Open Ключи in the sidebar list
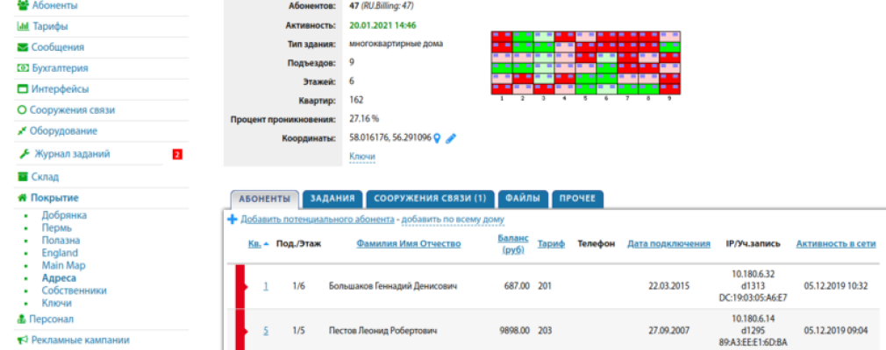 click(x=56, y=304)
